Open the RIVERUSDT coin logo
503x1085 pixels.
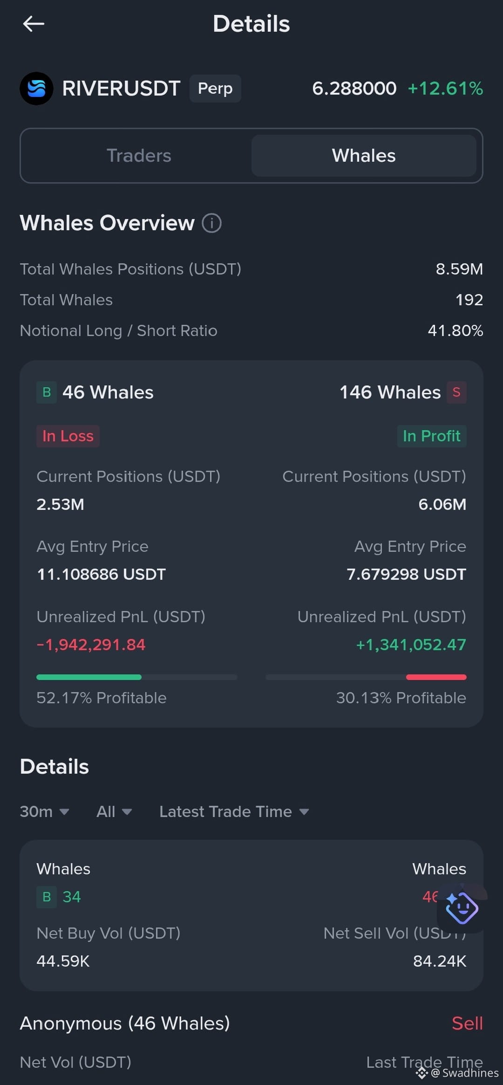click(36, 88)
